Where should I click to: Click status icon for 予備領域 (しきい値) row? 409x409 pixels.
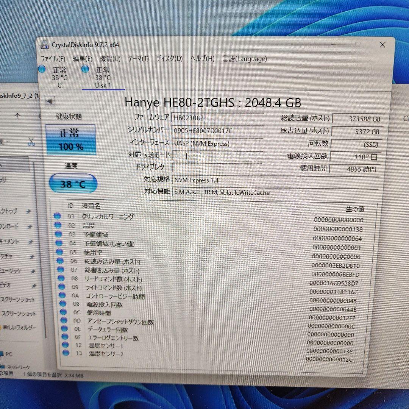click(59, 243)
